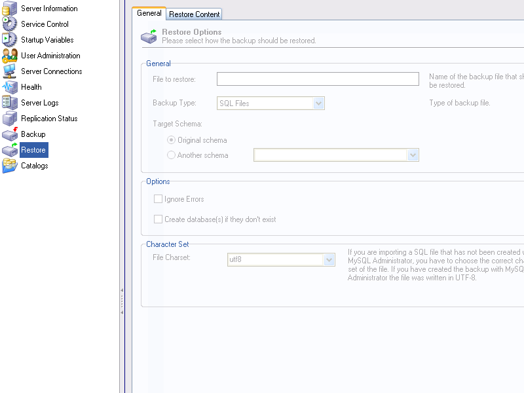Select the Startup Variables icon
This screenshot has width=524, height=393.
pyautogui.click(x=10, y=40)
